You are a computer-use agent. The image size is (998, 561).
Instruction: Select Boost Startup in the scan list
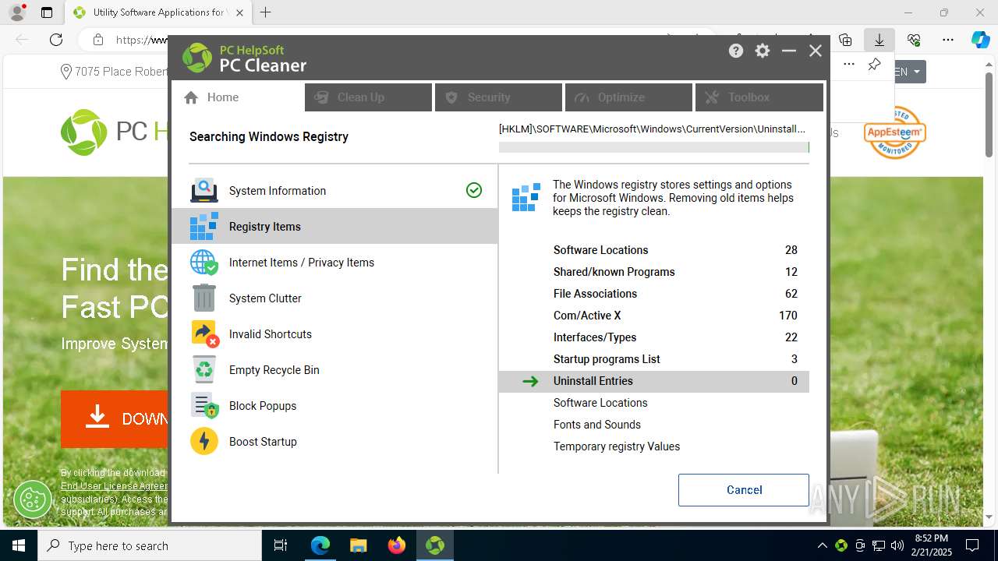(x=334, y=442)
